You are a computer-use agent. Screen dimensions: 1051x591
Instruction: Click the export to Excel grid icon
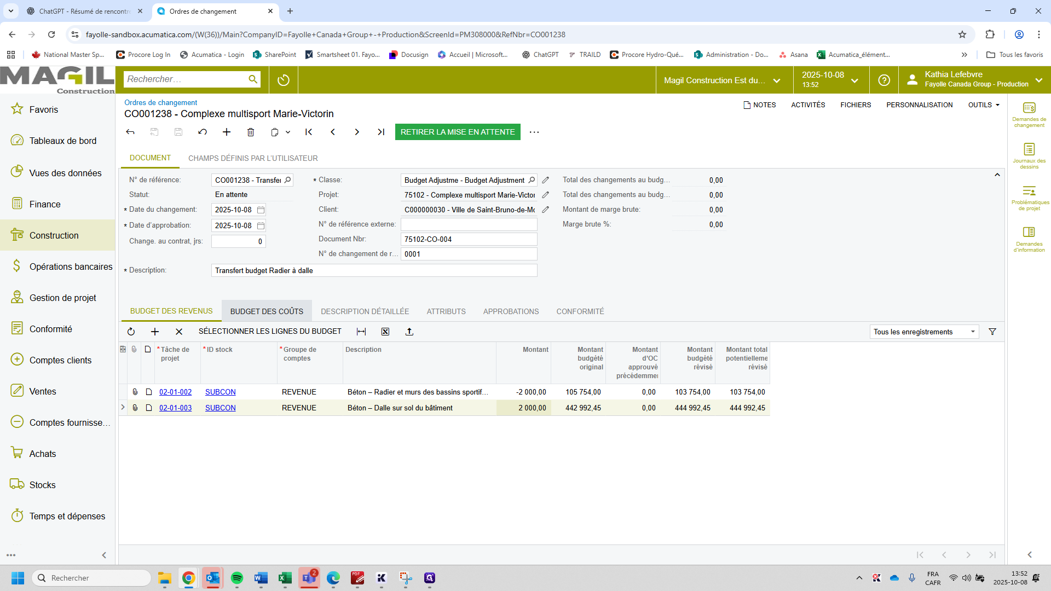click(x=385, y=332)
